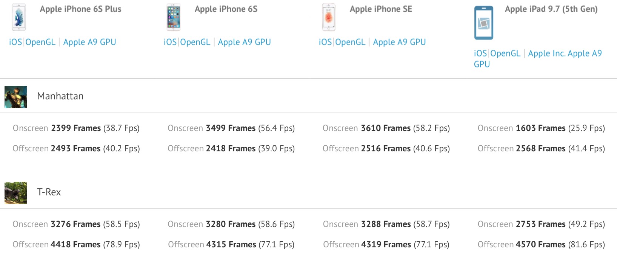
Task: Open the T-Rex benchmark thumbnail
Action: tap(15, 193)
